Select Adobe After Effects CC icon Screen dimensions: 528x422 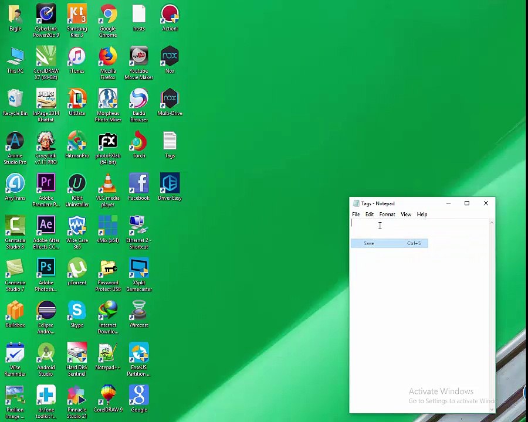point(46,226)
